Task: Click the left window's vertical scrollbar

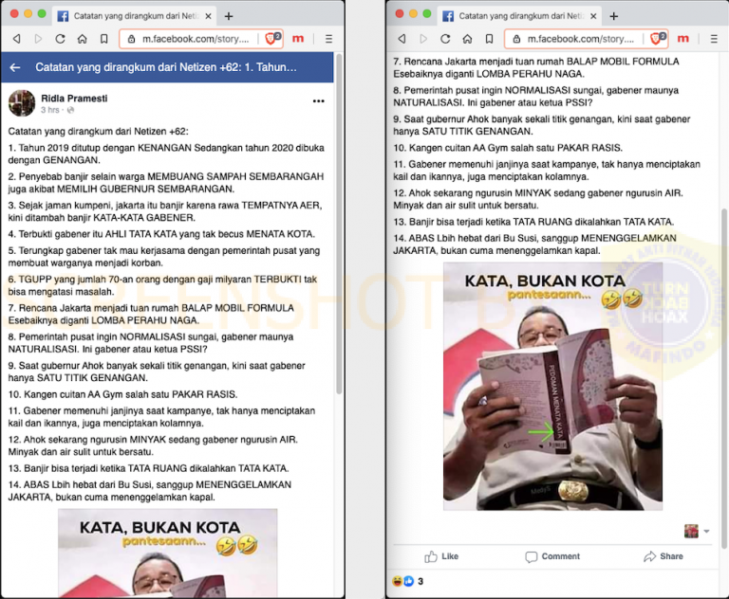Action: tap(339, 223)
